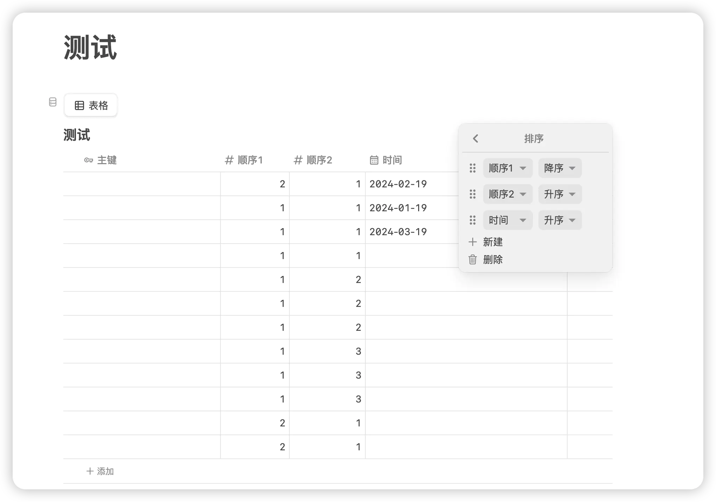Viewport: 716px width, 502px height.
Task: Open the 顺序2 sort field dropdown
Action: (507, 194)
